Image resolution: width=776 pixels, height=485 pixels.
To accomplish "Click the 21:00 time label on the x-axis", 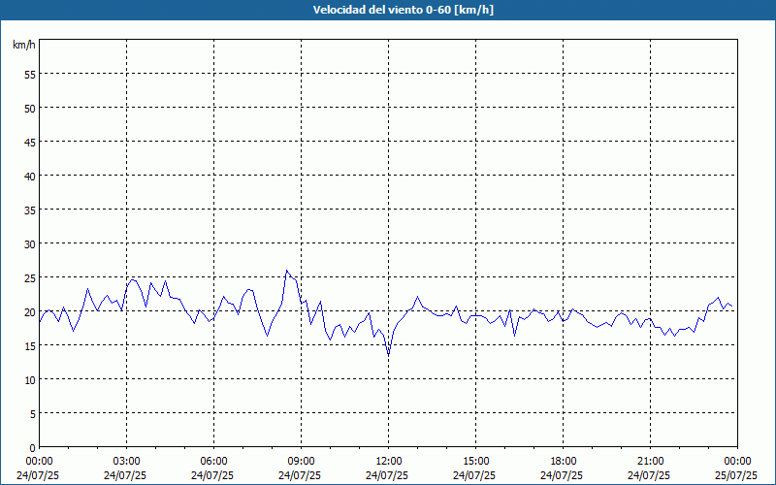I will tap(650, 461).
